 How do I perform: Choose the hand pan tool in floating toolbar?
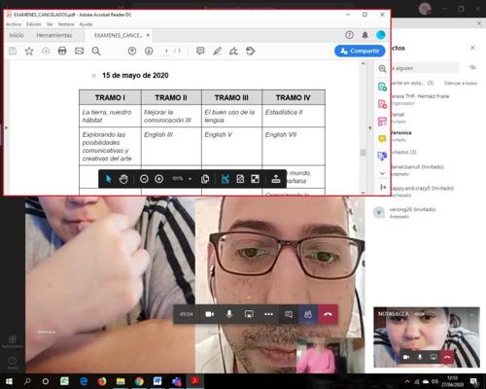tap(123, 179)
